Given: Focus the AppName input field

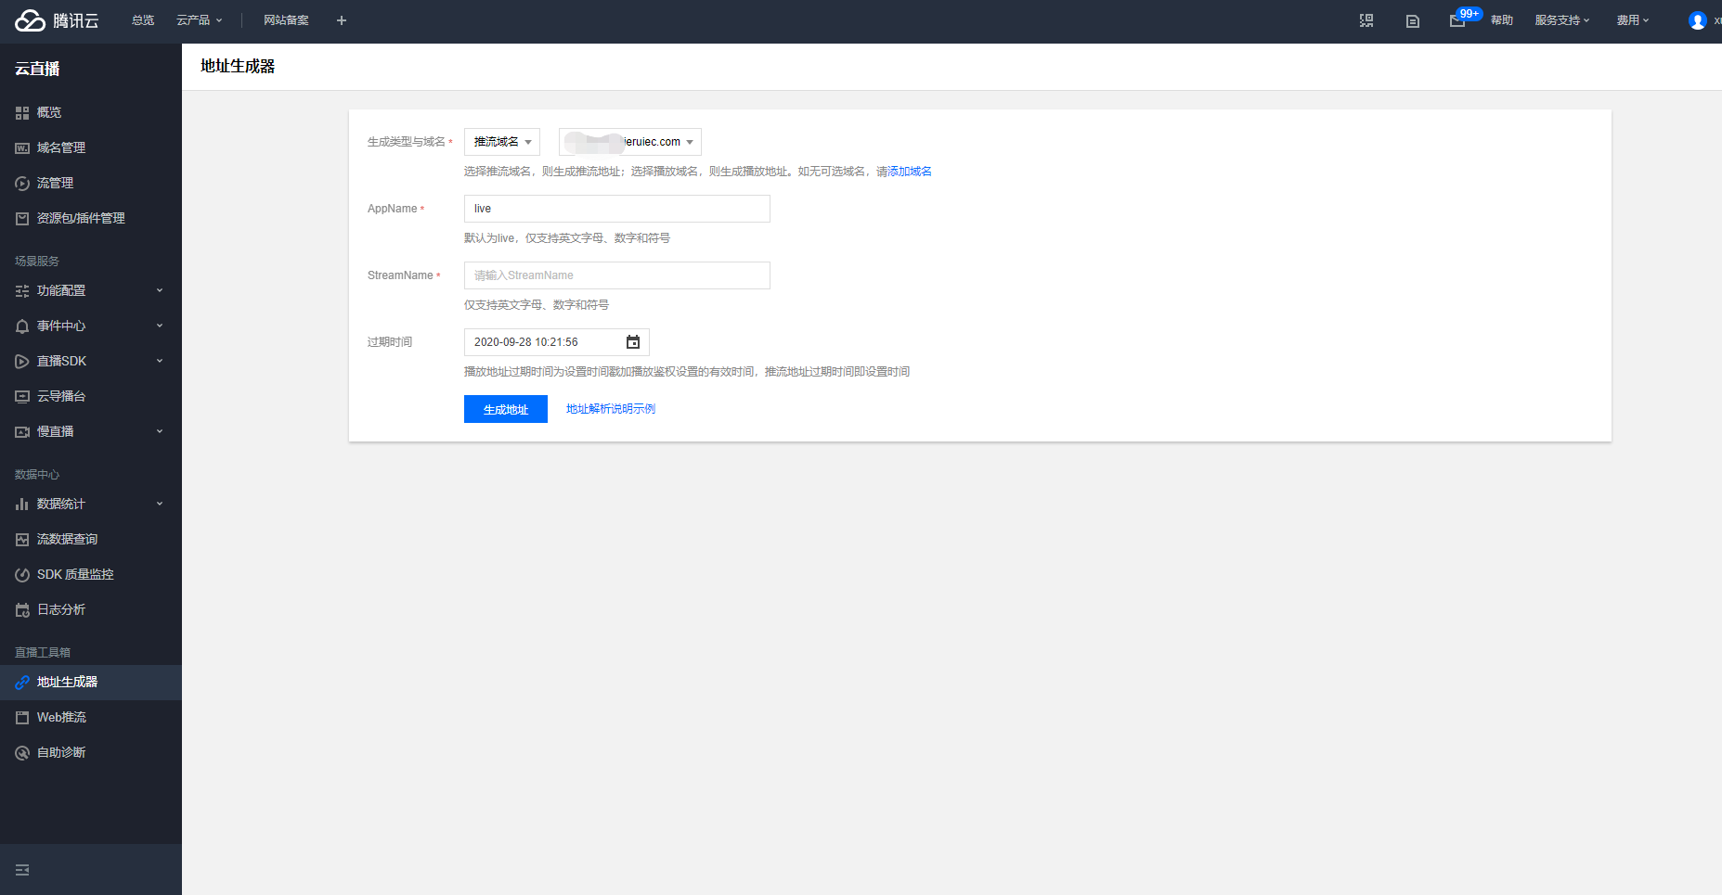Looking at the screenshot, I should pyautogui.click(x=617, y=209).
